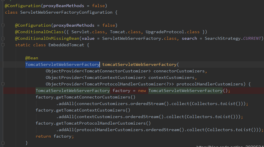Click the connectorCustomizers parameter declaration
Viewport: 264px width, 147px height.
pos(179,71)
